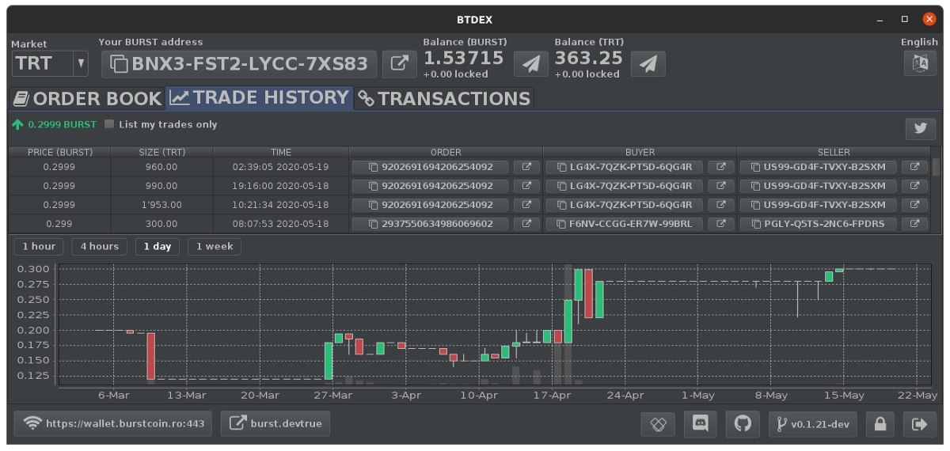Image resolution: width=950 pixels, height=451 pixels.
Task: Open buyer explorer link in 02:39:05 row
Action: (720, 167)
